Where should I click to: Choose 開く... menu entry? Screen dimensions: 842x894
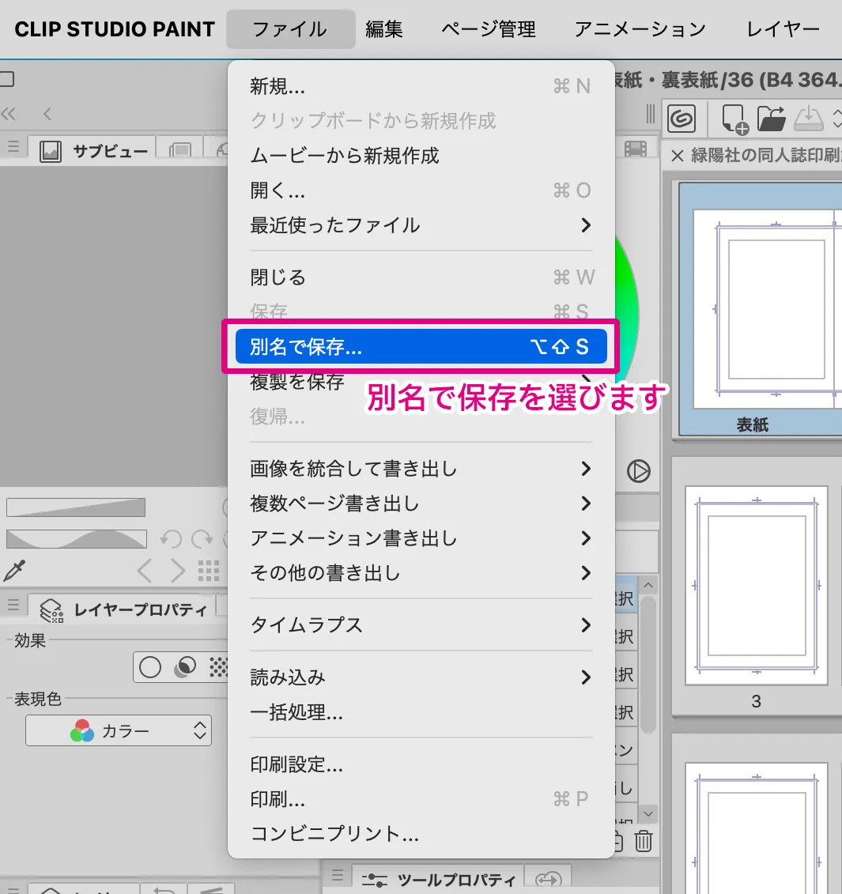421,190
